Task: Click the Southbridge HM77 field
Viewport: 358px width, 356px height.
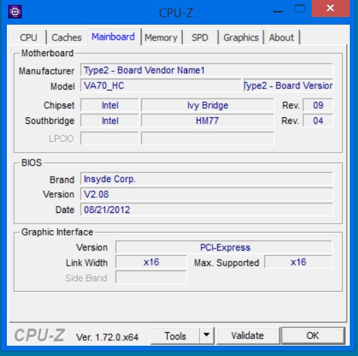Action: (207, 120)
